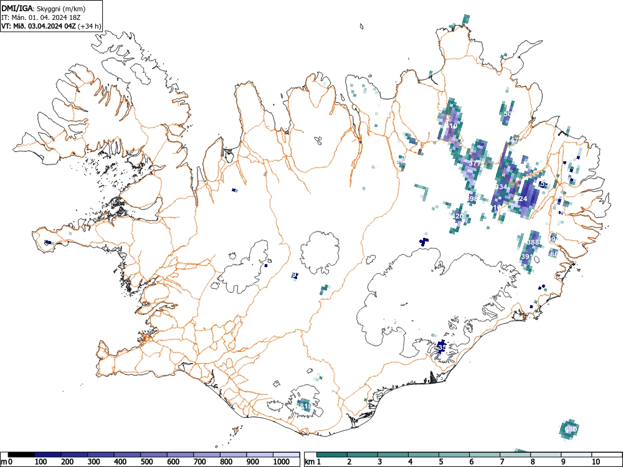Viewport: 623px width, 467px height.
Task: Click the '9' tick label on kilometer scale
Action: tap(563, 462)
